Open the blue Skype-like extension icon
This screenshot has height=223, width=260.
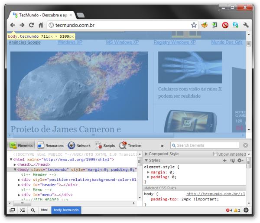tap(235, 25)
